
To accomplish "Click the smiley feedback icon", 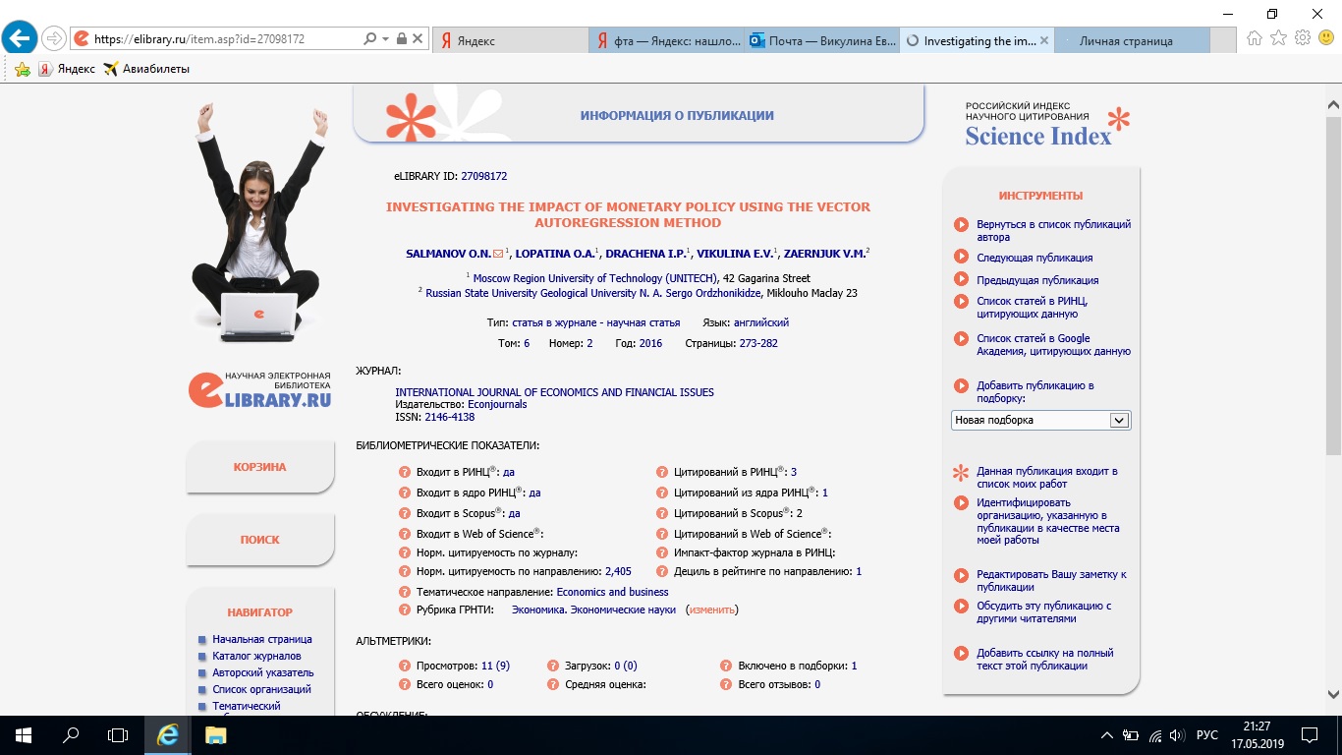I will click(x=1326, y=38).
